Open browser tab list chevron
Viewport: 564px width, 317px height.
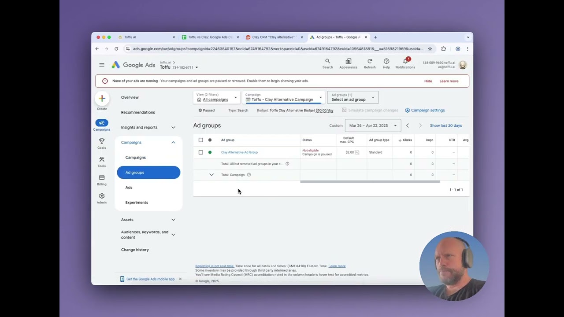pyautogui.click(x=468, y=37)
